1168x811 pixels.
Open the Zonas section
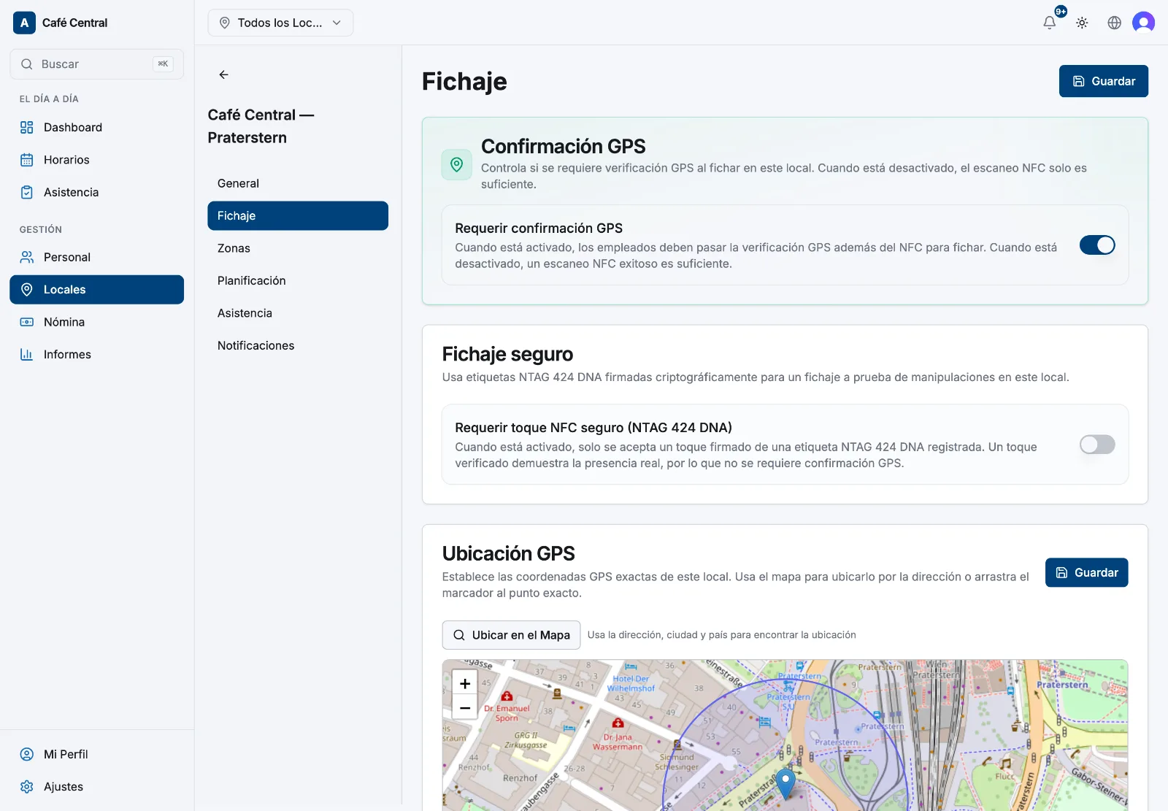(x=298, y=248)
